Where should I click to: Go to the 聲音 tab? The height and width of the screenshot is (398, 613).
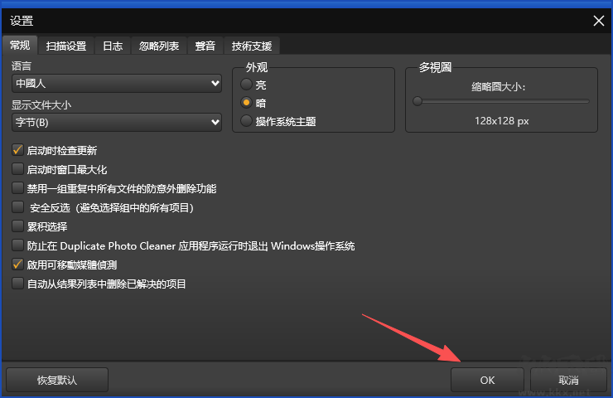pos(205,46)
